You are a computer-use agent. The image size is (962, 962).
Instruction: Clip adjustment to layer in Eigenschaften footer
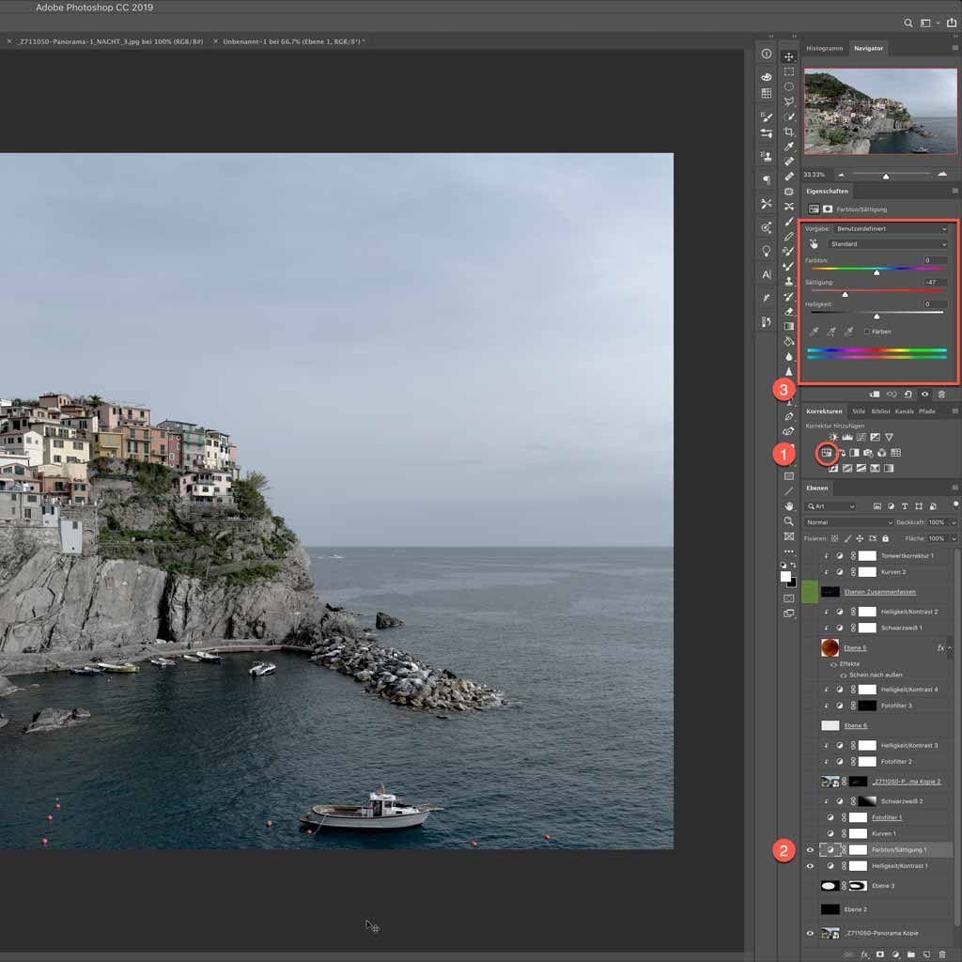click(x=875, y=395)
